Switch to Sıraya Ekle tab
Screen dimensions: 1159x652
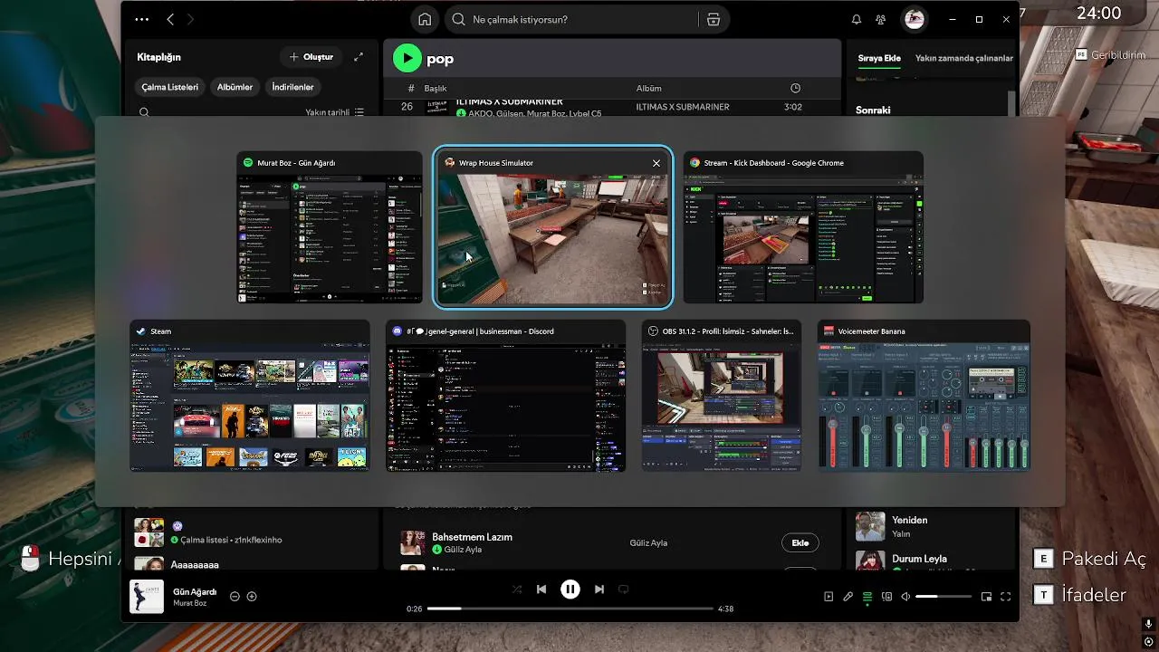click(x=879, y=58)
